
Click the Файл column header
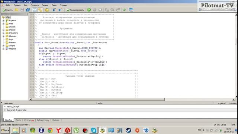pyautogui.click(x=155, y=103)
